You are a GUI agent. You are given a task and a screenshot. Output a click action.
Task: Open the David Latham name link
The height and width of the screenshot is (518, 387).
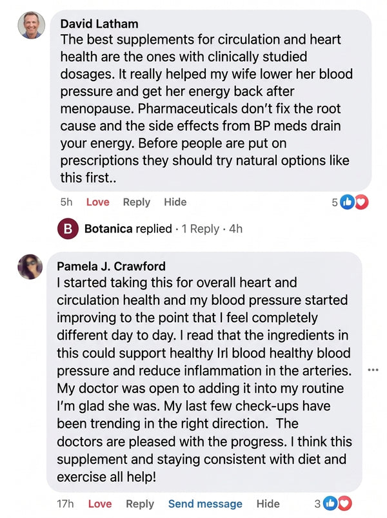click(99, 24)
